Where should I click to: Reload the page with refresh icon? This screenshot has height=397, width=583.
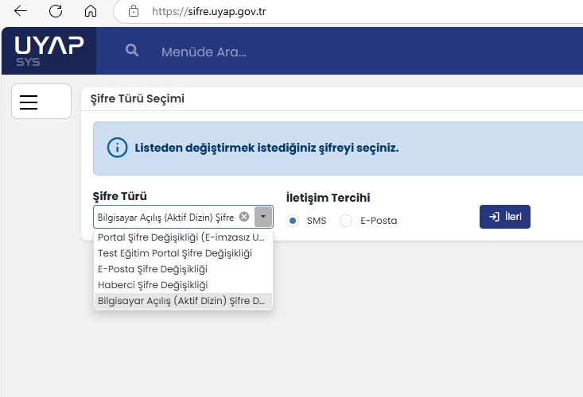click(x=56, y=11)
